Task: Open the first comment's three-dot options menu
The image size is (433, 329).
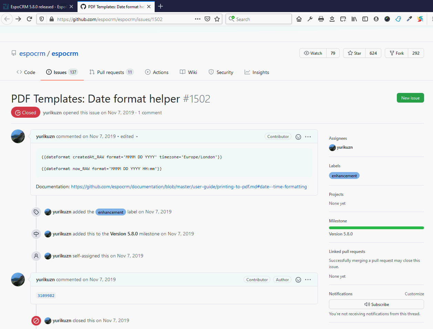Action: pos(308,137)
